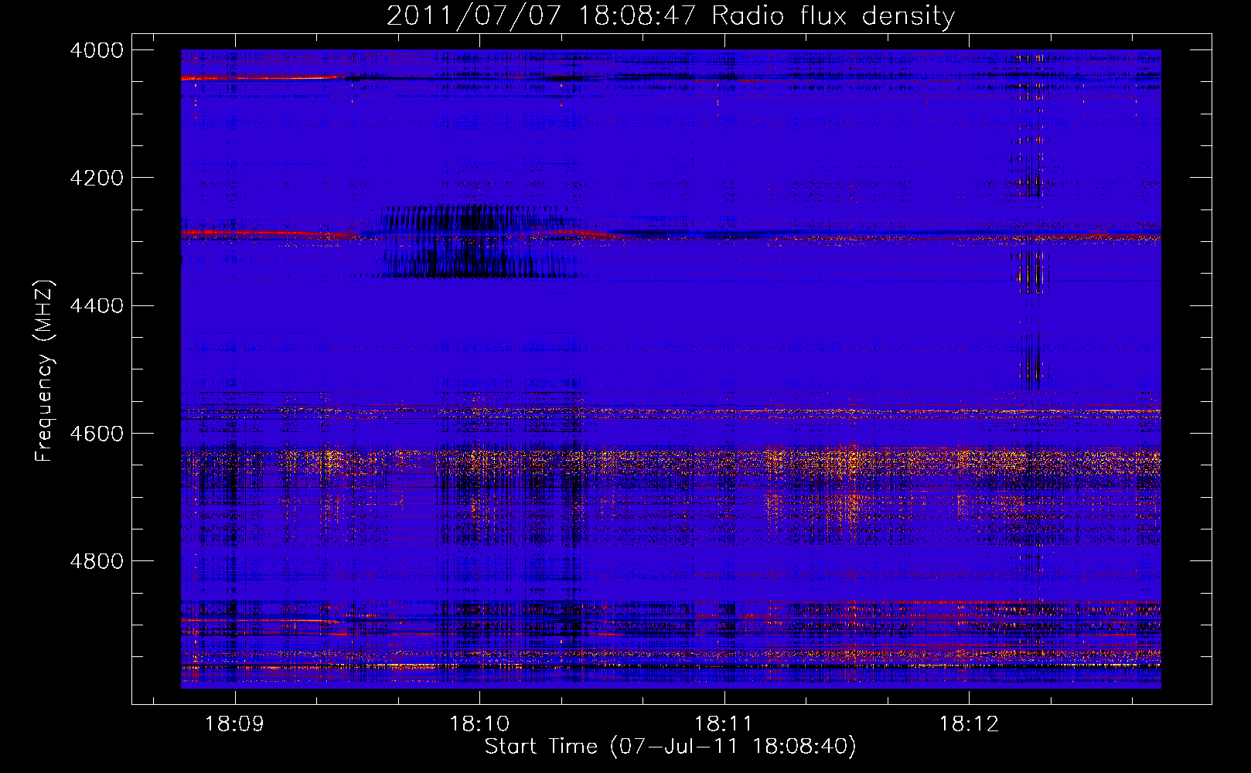Click the 4600 frequency tick label
The width and height of the screenshot is (1251, 773).
pos(97,433)
